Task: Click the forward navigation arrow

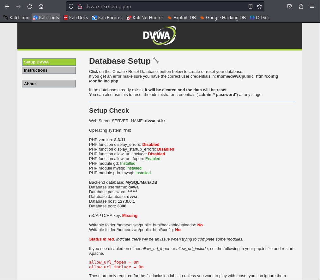Action: [x=18, y=7]
